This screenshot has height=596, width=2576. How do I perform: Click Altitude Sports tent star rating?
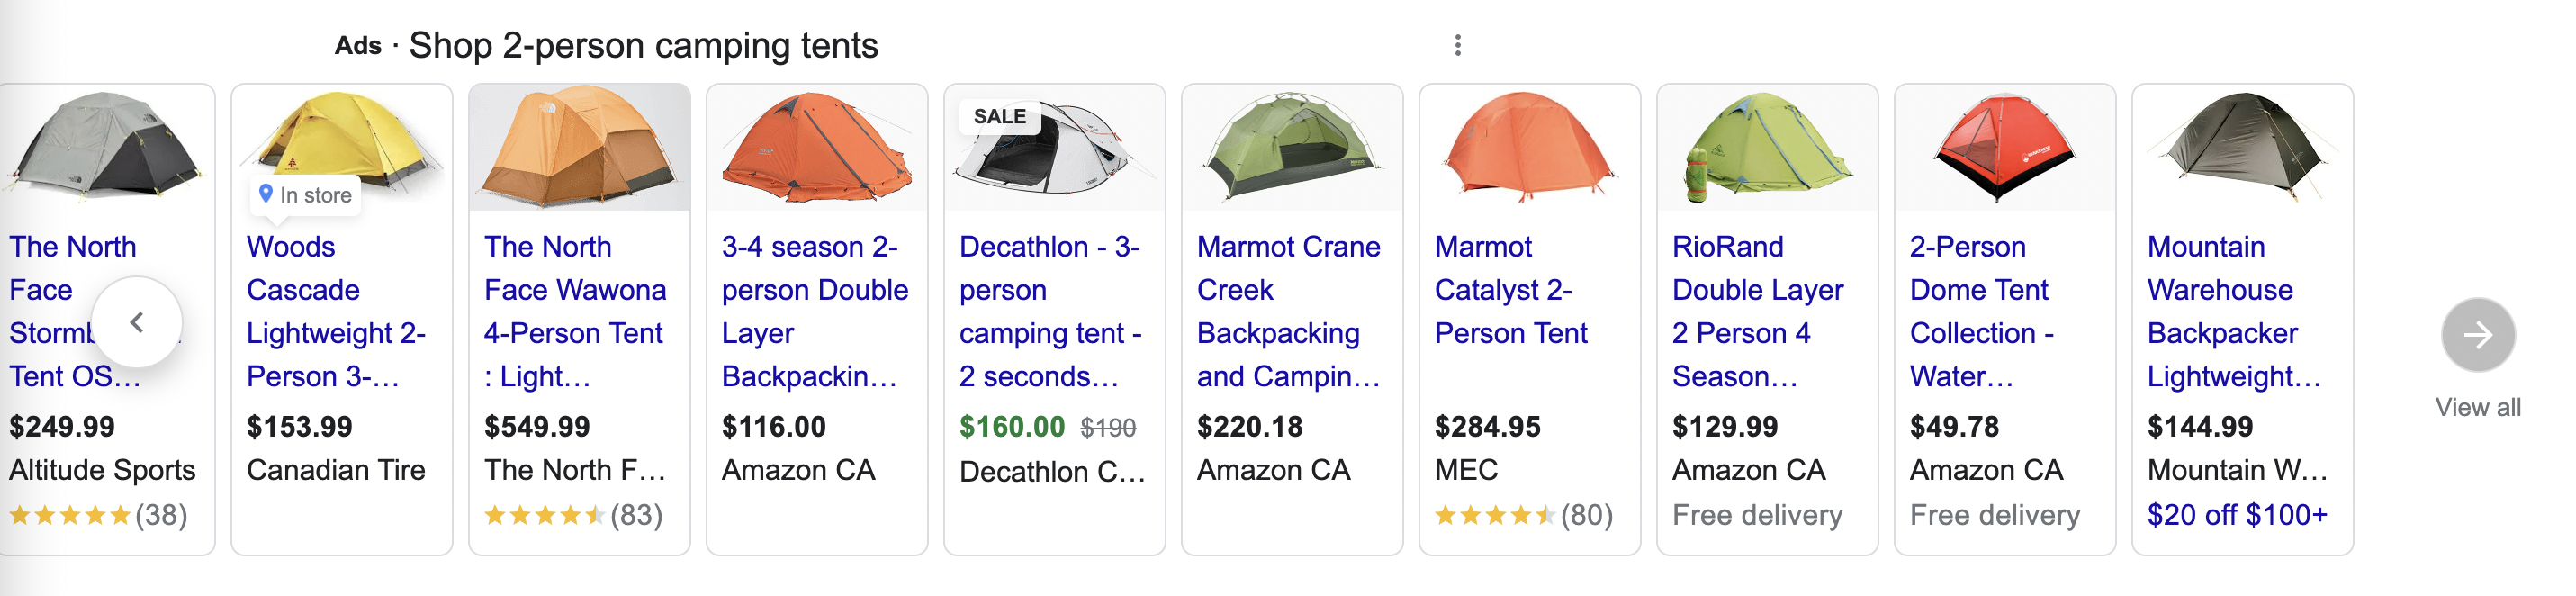pos(70,515)
